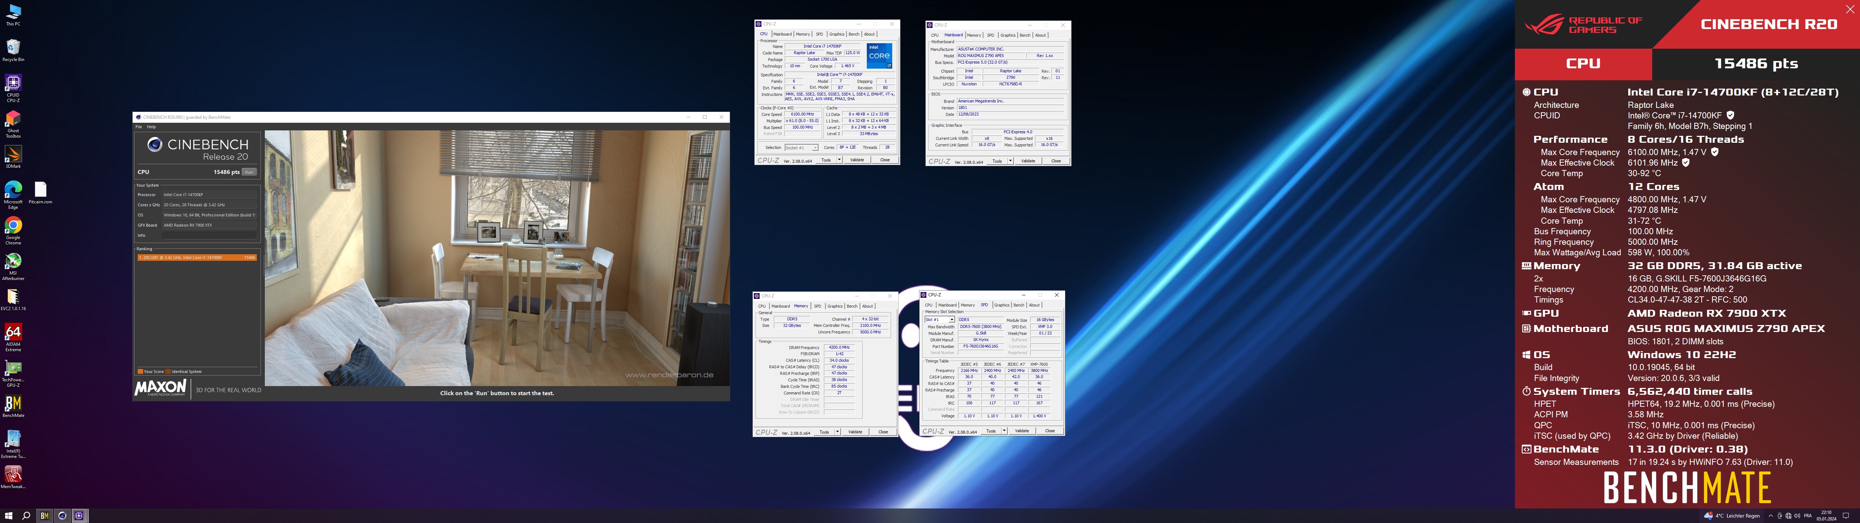Select the Pitcairn.rom file on desktop
Viewport: 1860px width, 523px height.
[x=40, y=193]
